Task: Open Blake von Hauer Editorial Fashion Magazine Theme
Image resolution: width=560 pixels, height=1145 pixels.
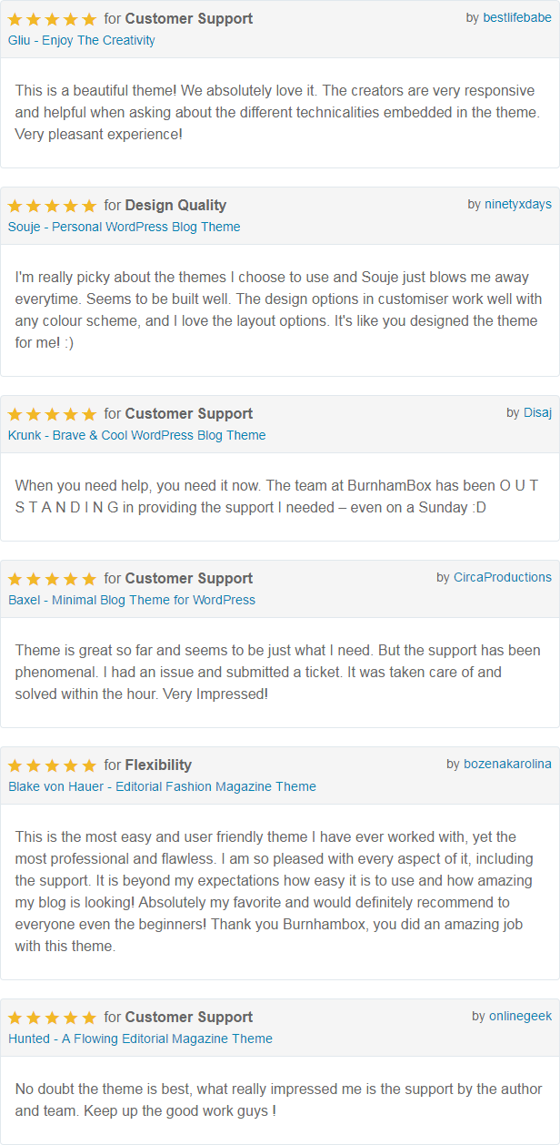Action: point(163,786)
